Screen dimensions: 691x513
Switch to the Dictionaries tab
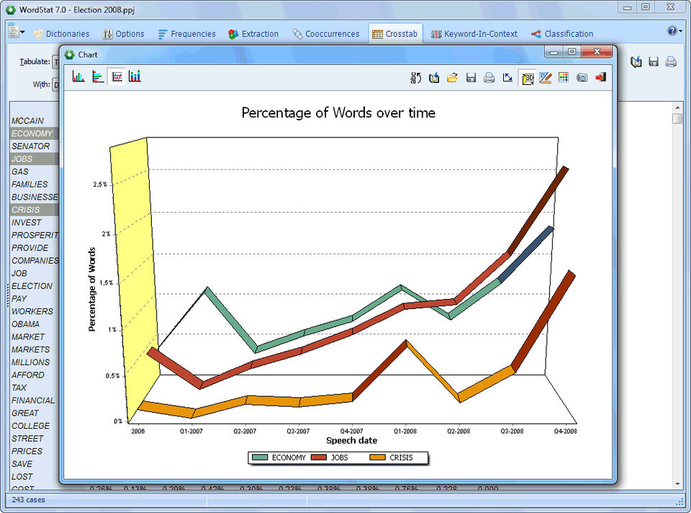61,34
